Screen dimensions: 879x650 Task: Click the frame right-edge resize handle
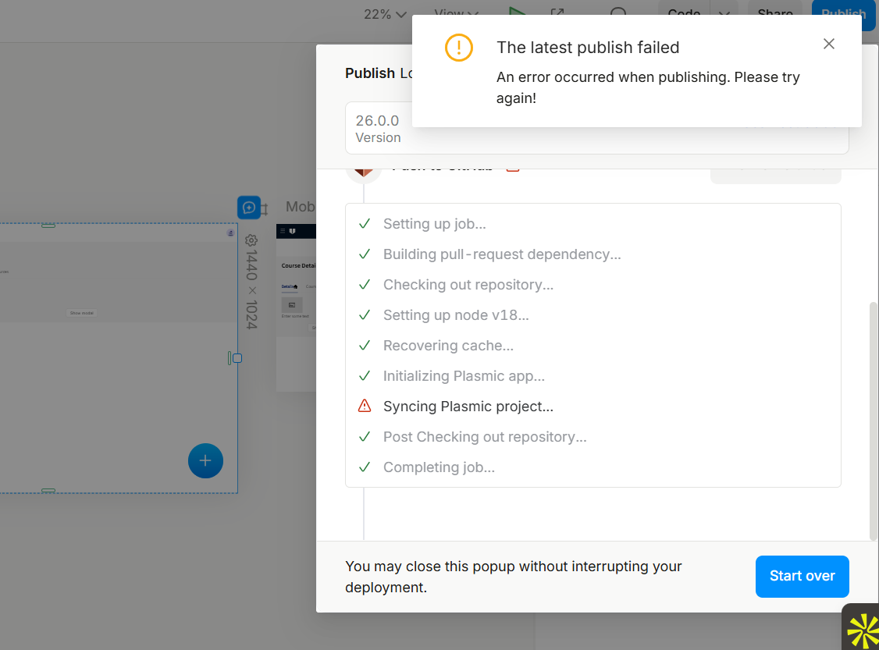(x=237, y=358)
